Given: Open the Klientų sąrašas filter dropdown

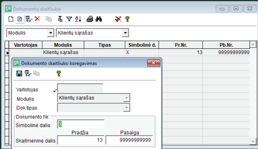Looking at the screenshot, I should coord(125,33).
